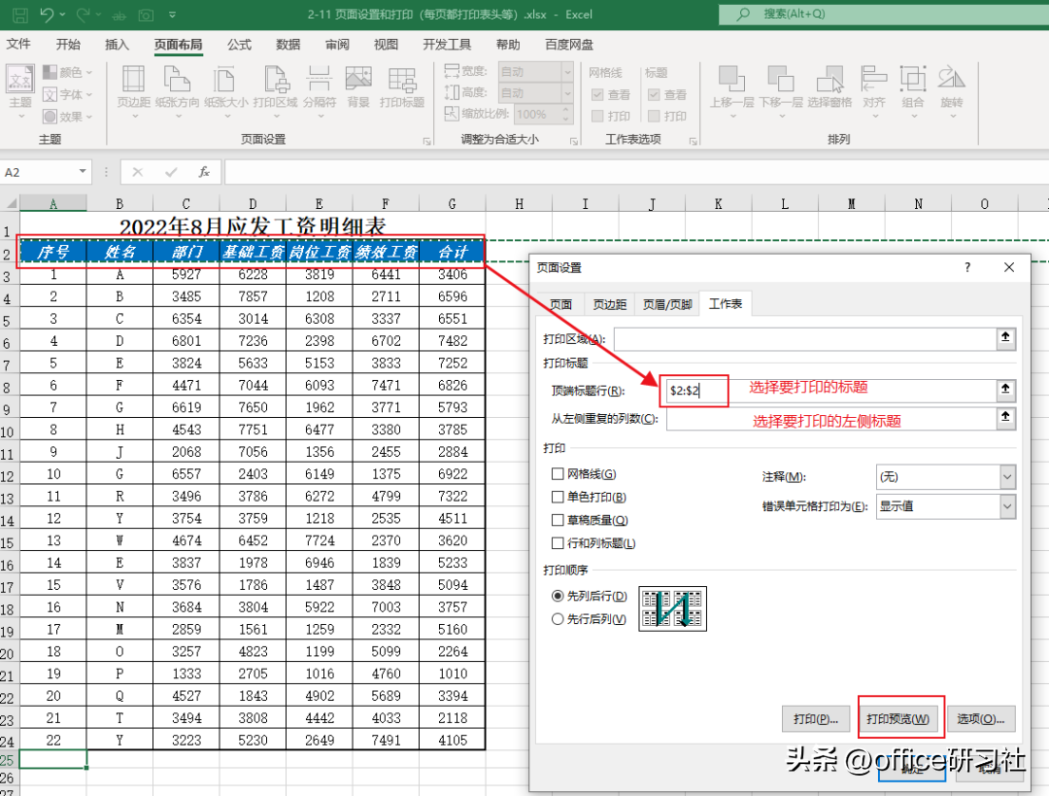Screen dimensions: 1049x796
Task: Check the 单色打印(B) checkbox
Action: pos(558,497)
